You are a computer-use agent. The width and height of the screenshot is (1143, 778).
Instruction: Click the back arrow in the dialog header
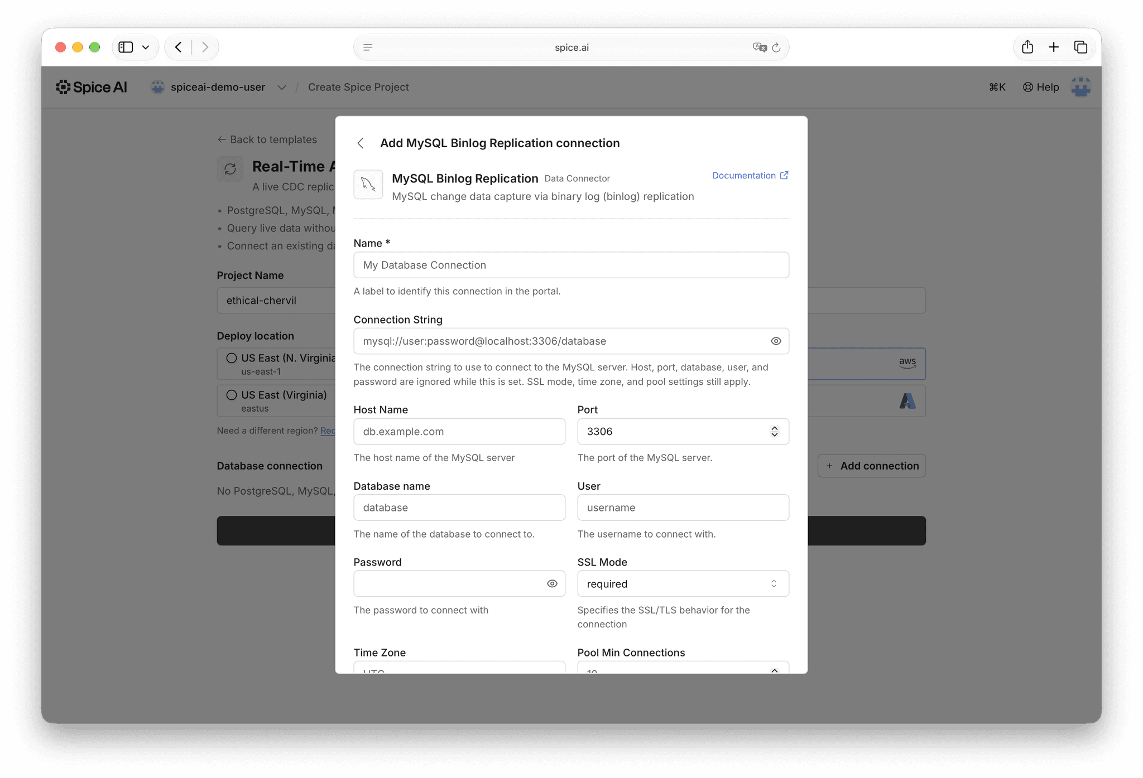[361, 143]
